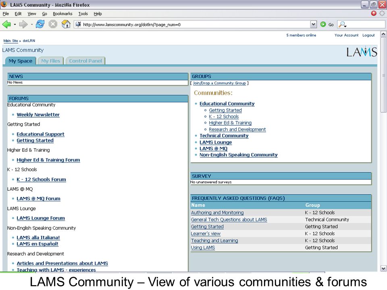
Task: Open Authoring and Monitoring FAQ
Action: click(217, 213)
